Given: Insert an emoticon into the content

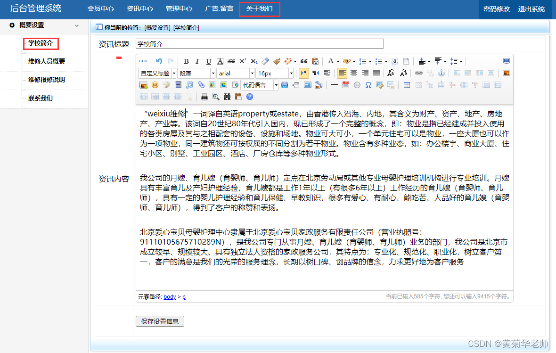Looking at the screenshot, I should click(x=154, y=85).
